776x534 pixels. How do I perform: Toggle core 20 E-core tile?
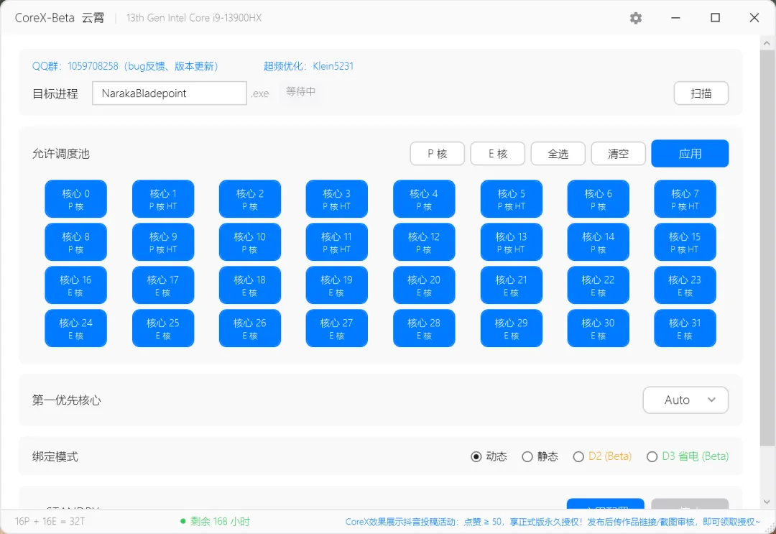(424, 285)
